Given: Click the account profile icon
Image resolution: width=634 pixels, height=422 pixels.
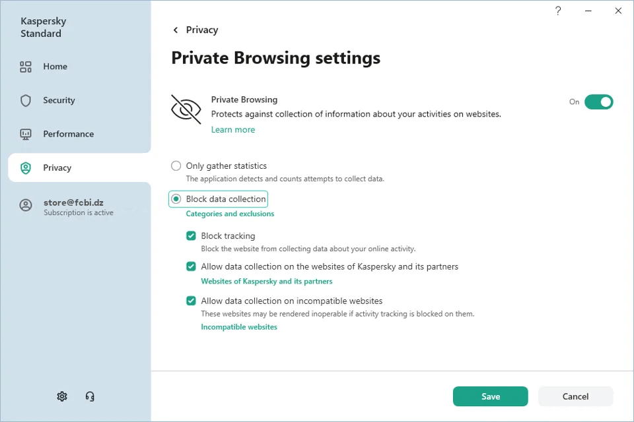Looking at the screenshot, I should click(26, 205).
